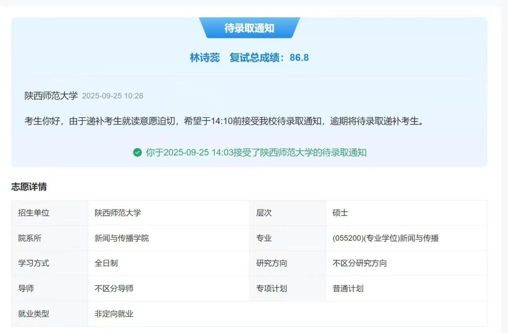Click the applicant name 林诗蕊
This screenshot has height=333, width=508.
click(205, 58)
